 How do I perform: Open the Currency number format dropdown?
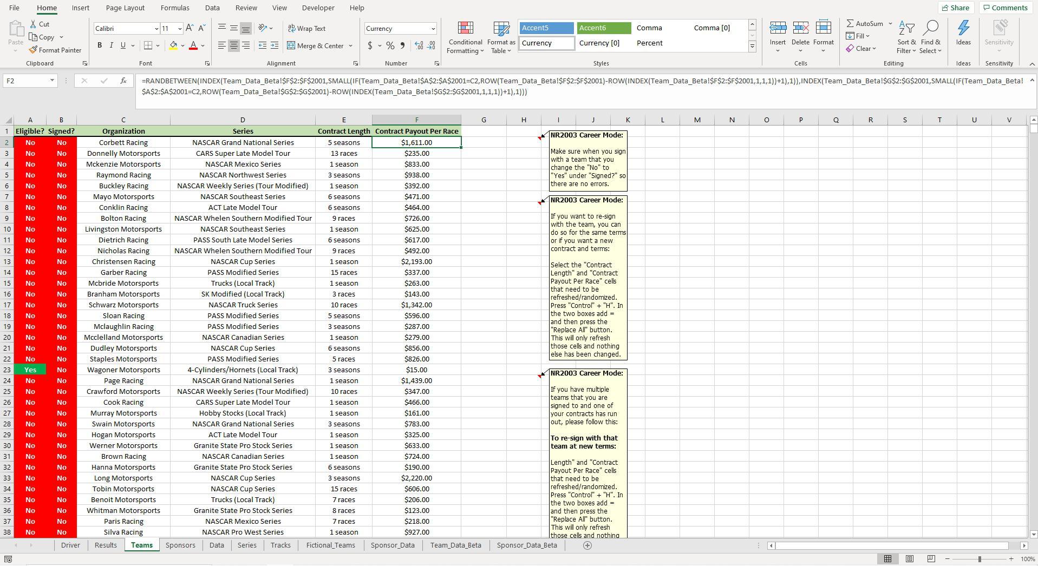click(433, 29)
